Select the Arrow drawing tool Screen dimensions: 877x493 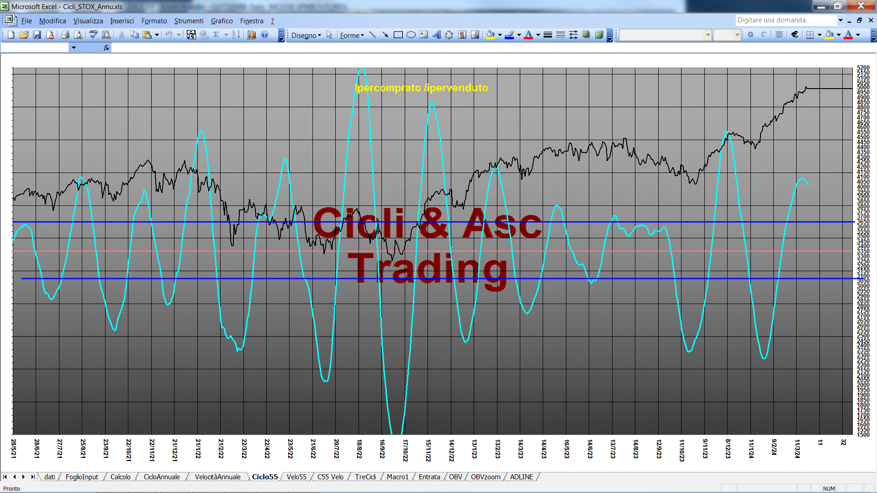385,35
